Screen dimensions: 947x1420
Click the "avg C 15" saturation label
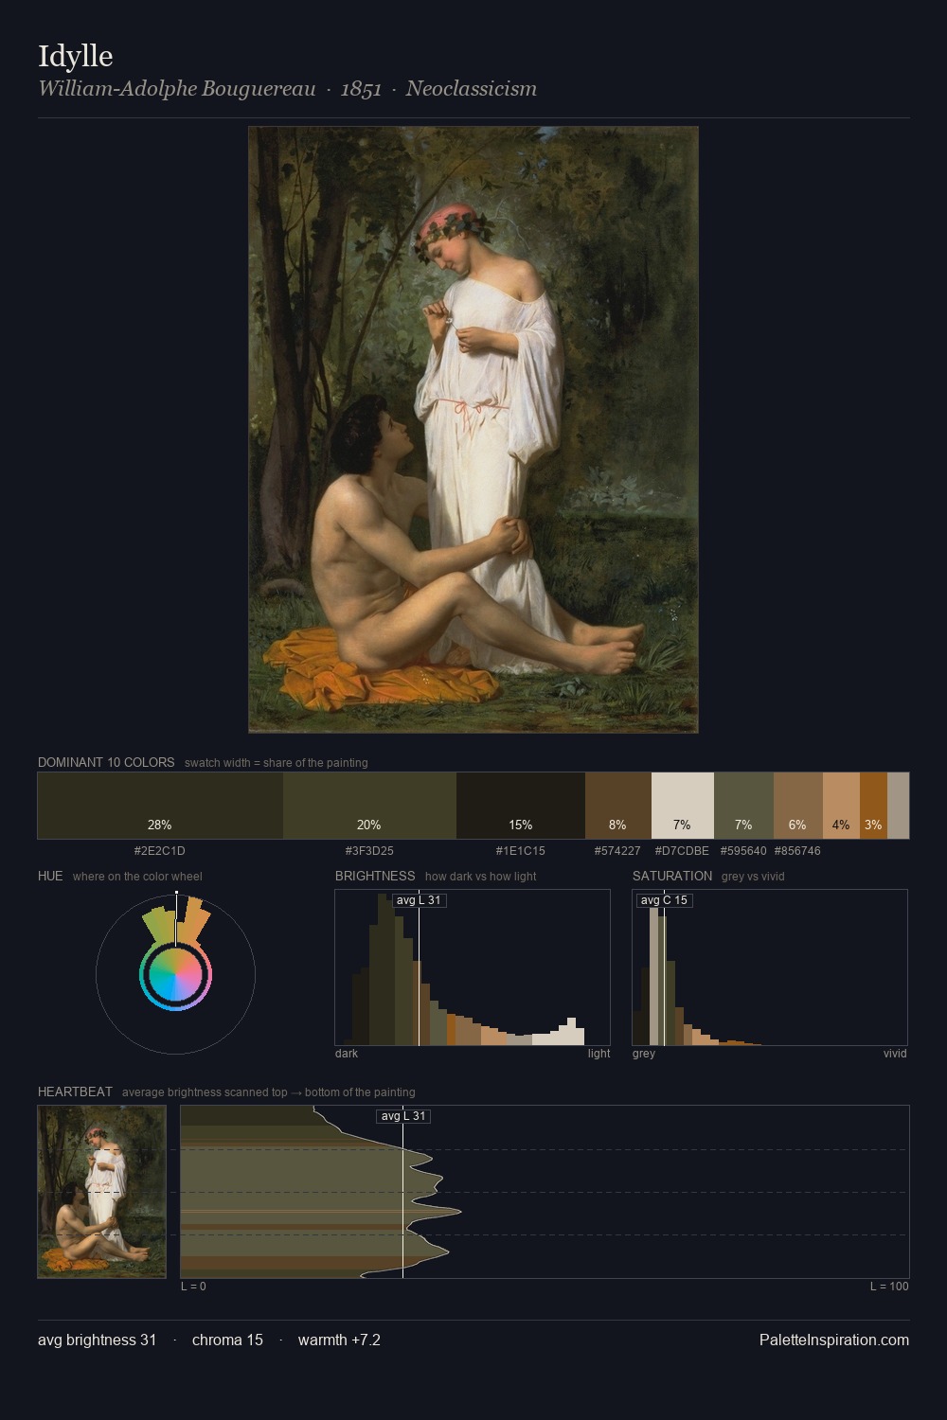(x=665, y=900)
